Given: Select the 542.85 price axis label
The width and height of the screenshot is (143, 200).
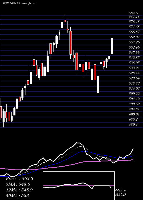Looking at the screenshot, I should click(x=134, y=58).
